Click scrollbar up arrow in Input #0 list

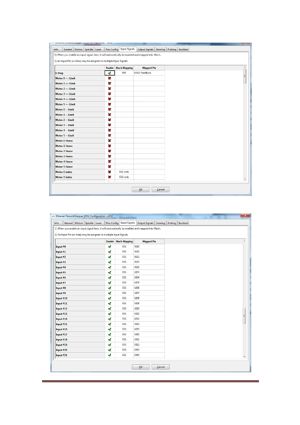click(x=245, y=241)
